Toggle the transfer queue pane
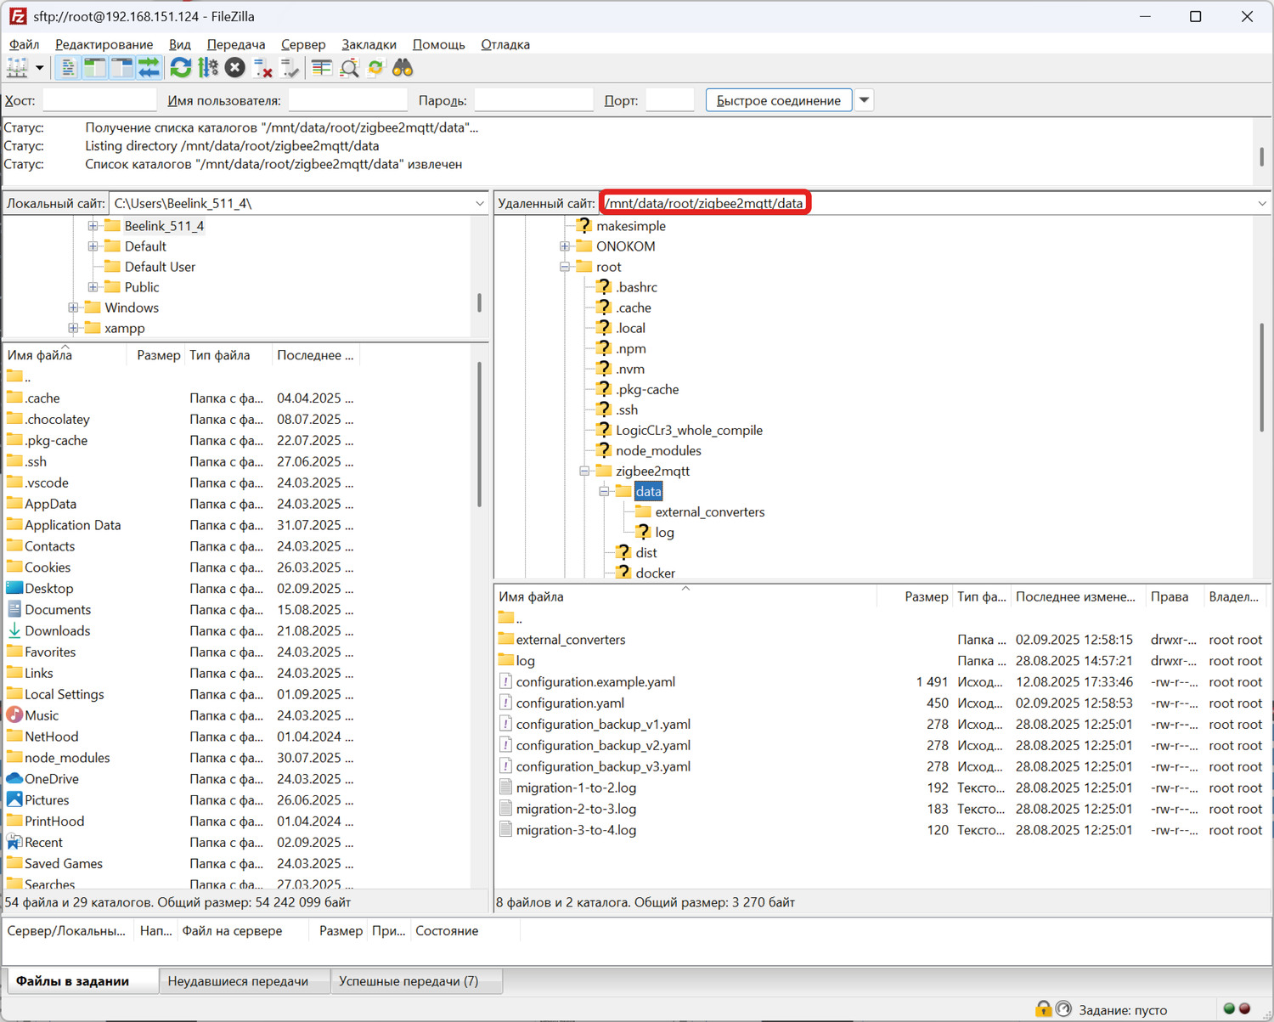 [x=150, y=68]
